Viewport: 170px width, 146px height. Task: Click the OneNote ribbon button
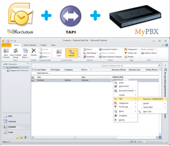click(x=89, y=57)
